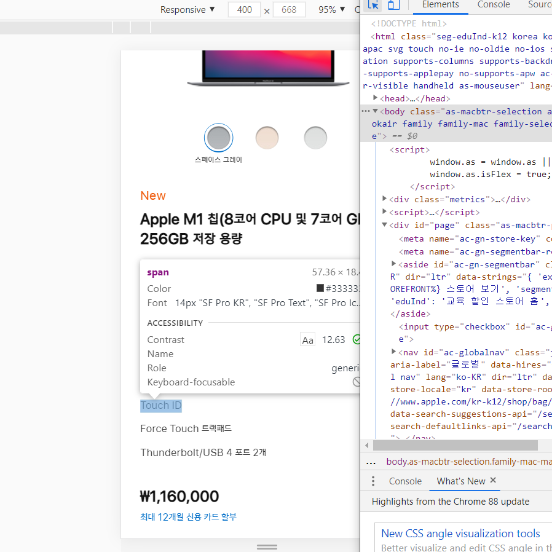This screenshot has width=552, height=552.
Task: Switch to the top Console tab
Action: (493, 5)
